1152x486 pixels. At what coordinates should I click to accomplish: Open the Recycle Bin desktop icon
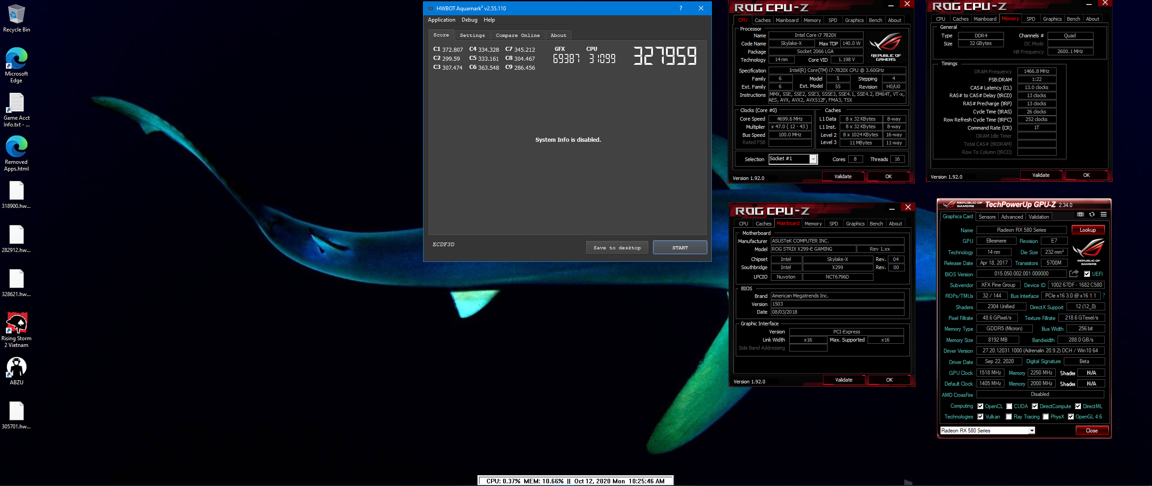[16, 18]
